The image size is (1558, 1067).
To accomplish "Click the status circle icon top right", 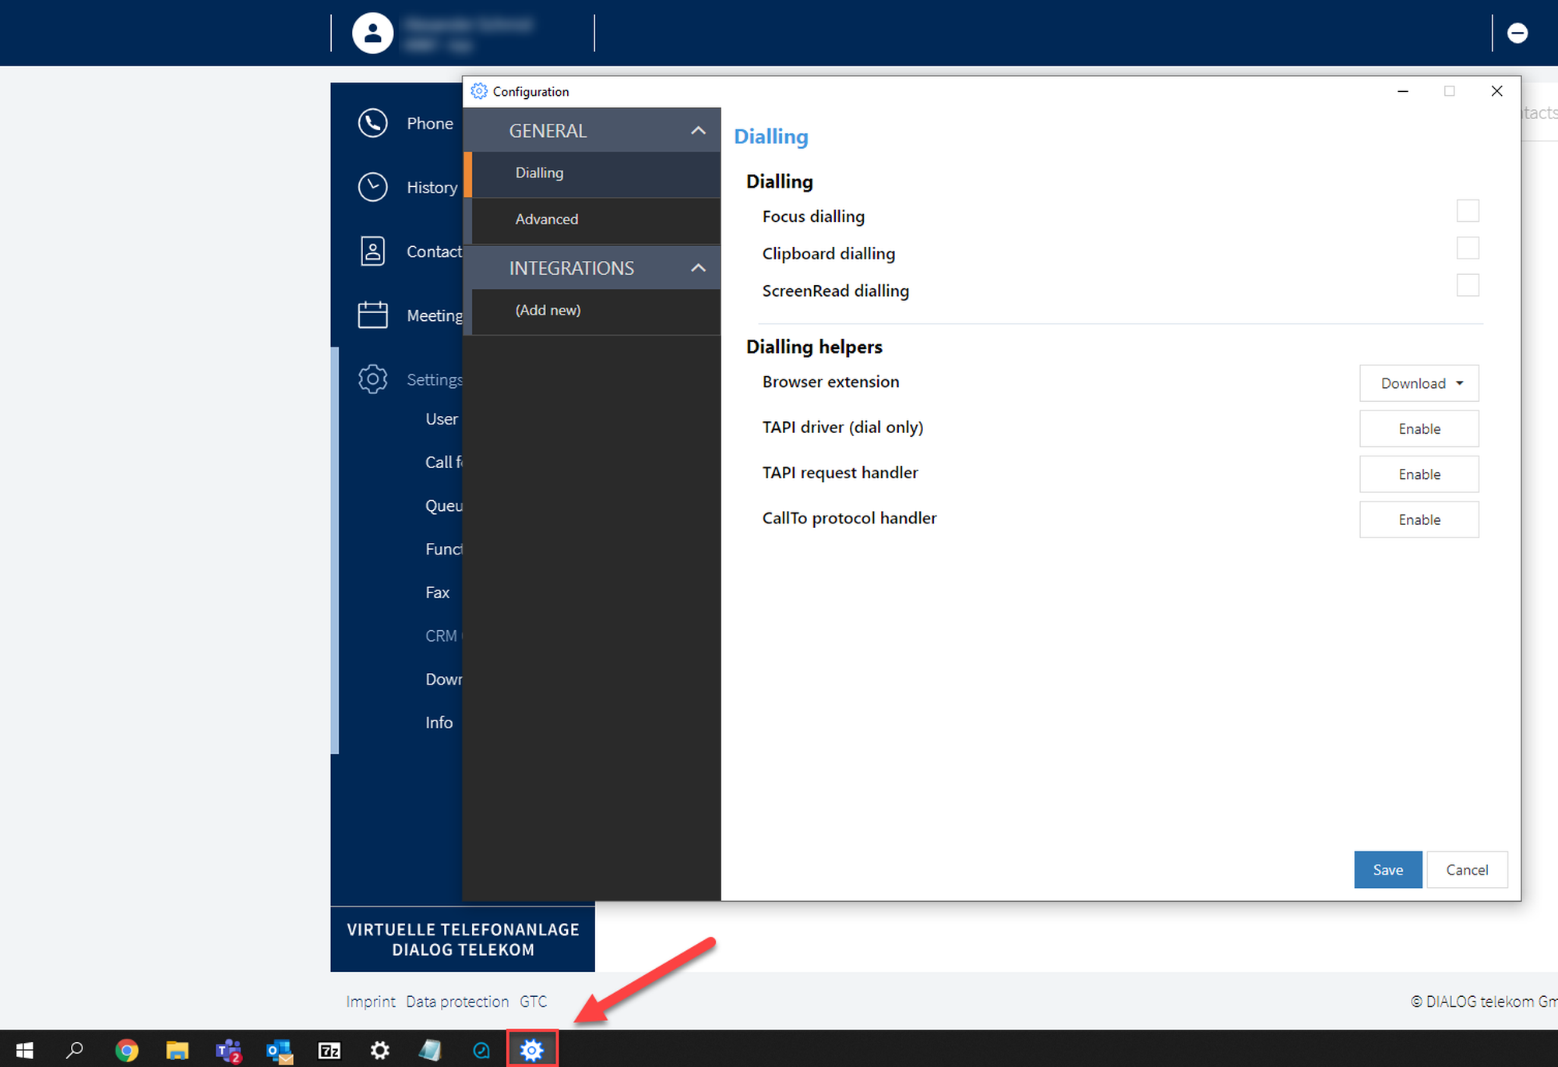I will tap(1517, 33).
